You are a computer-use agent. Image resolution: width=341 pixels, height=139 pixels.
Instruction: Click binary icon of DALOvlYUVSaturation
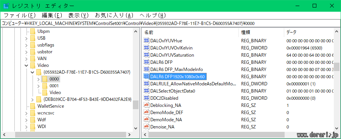tap(146, 55)
